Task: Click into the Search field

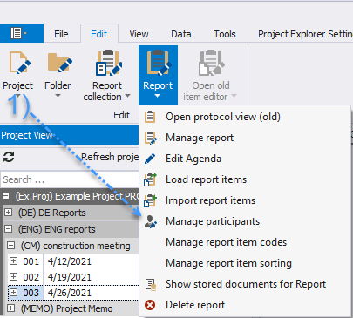Action: [x=70, y=179]
